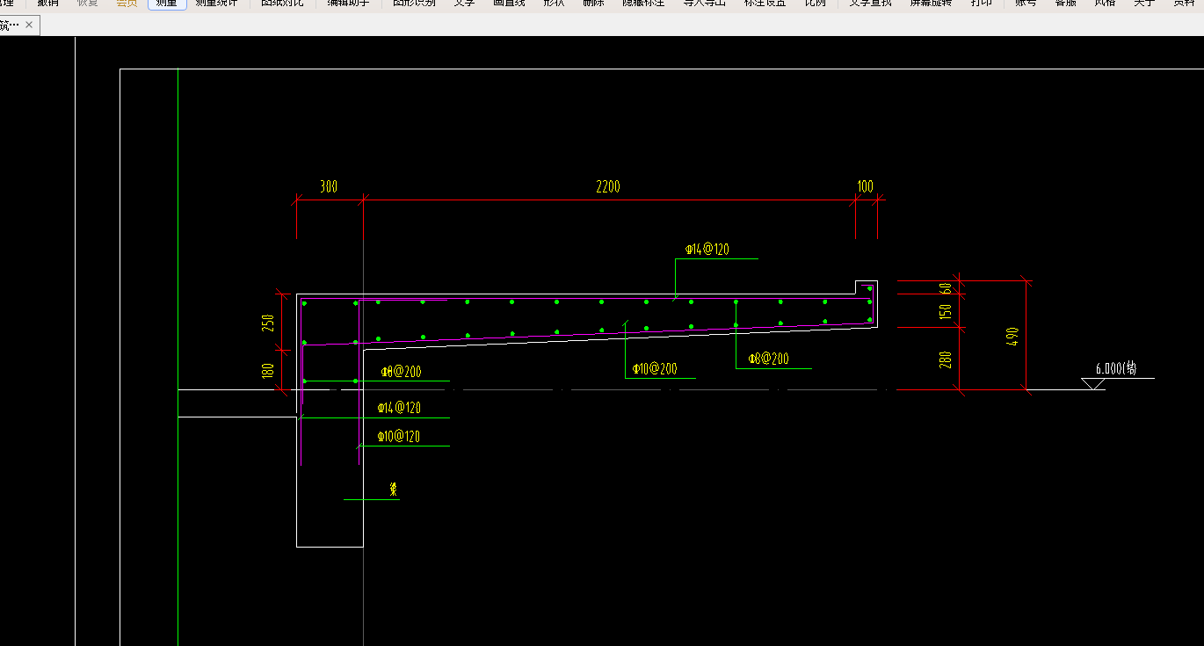
Task: Click the 6.000(结) elevation label
Action: (x=1116, y=368)
